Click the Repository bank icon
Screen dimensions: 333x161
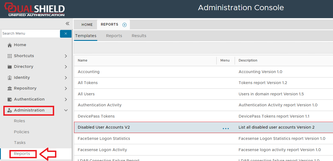pyautogui.click(x=10, y=88)
